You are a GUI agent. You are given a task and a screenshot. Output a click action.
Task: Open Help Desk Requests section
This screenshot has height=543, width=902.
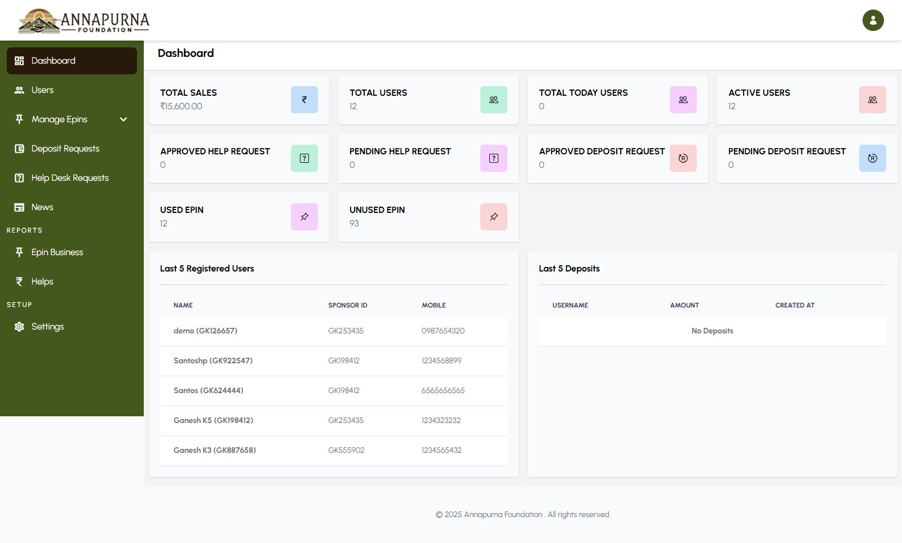[69, 178]
